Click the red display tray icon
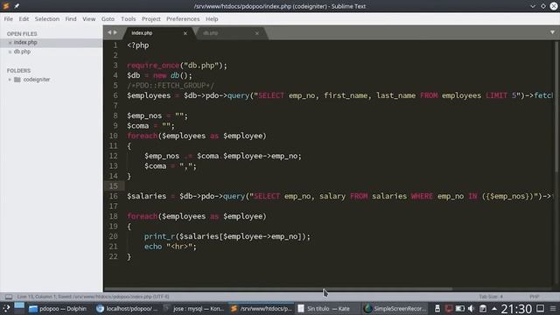The width and height of the screenshot is (560, 315). [x=449, y=309]
